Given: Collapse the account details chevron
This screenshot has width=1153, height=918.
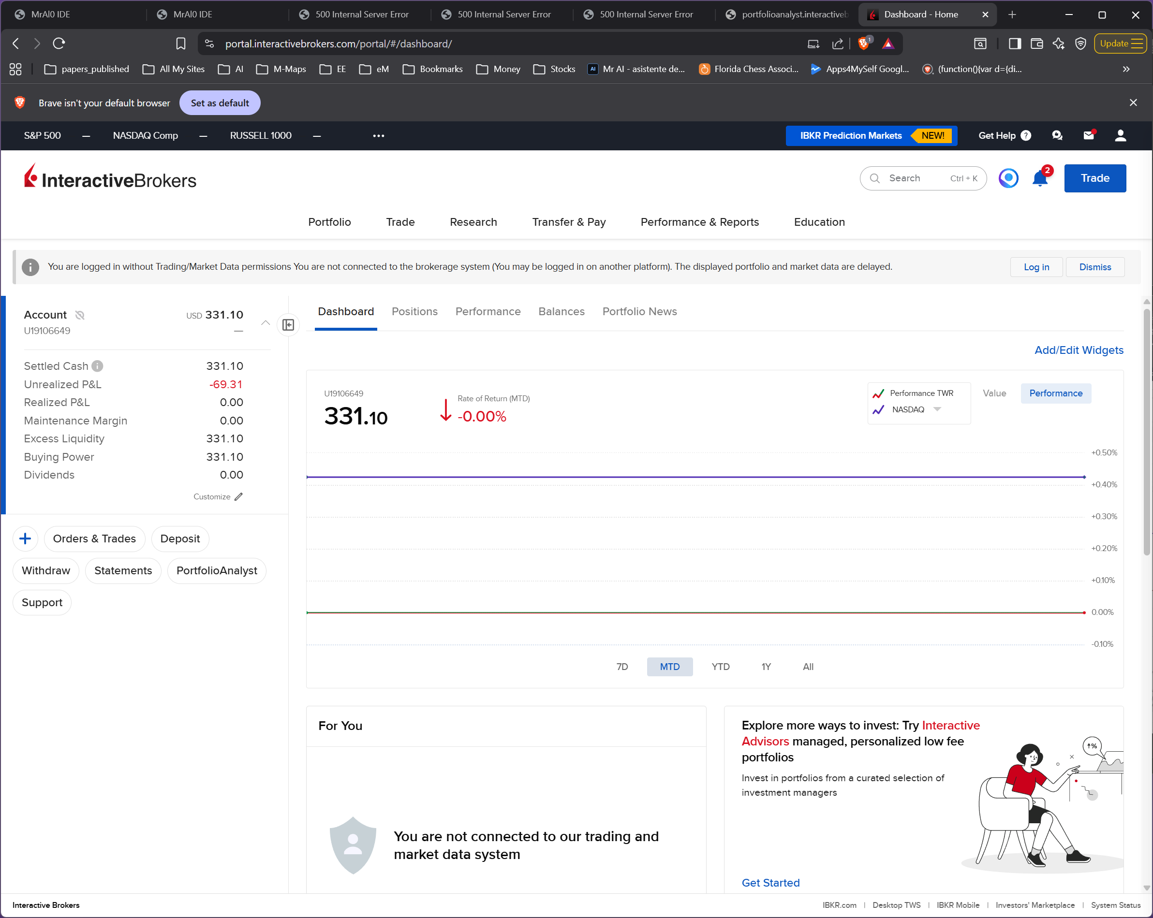Looking at the screenshot, I should [265, 322].
